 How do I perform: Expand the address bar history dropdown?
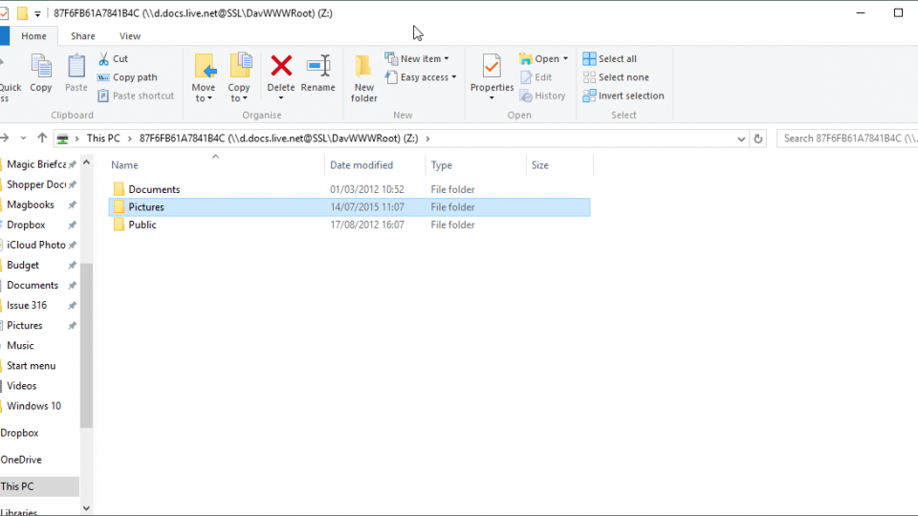[x=741, y=139]
